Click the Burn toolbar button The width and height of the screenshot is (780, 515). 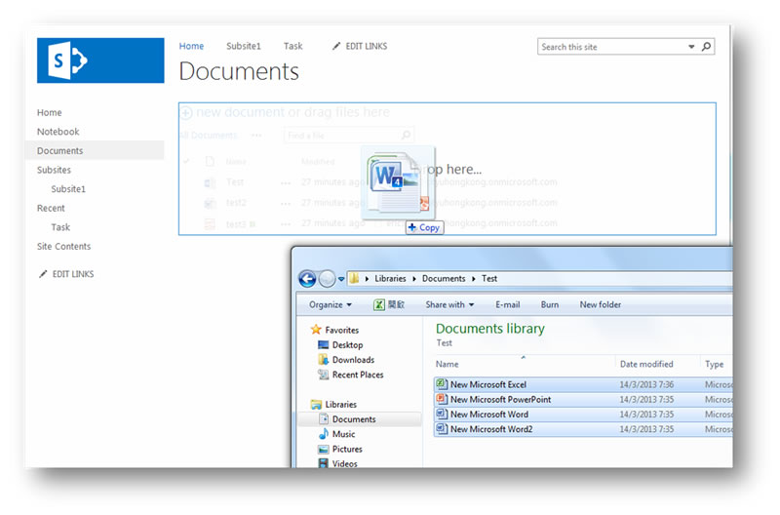[x=550, y=305]
